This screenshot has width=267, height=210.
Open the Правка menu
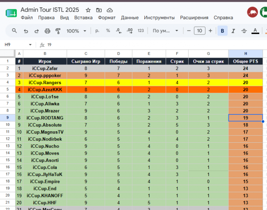(x=46, y=18)
